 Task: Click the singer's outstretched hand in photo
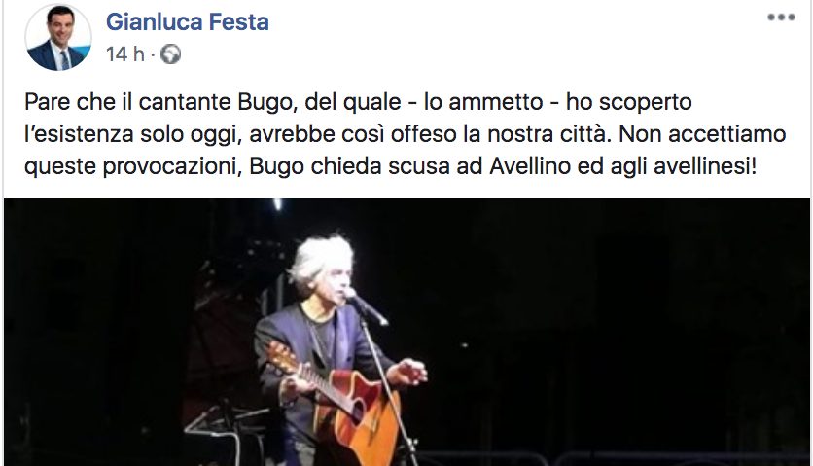tap(407, 372)
